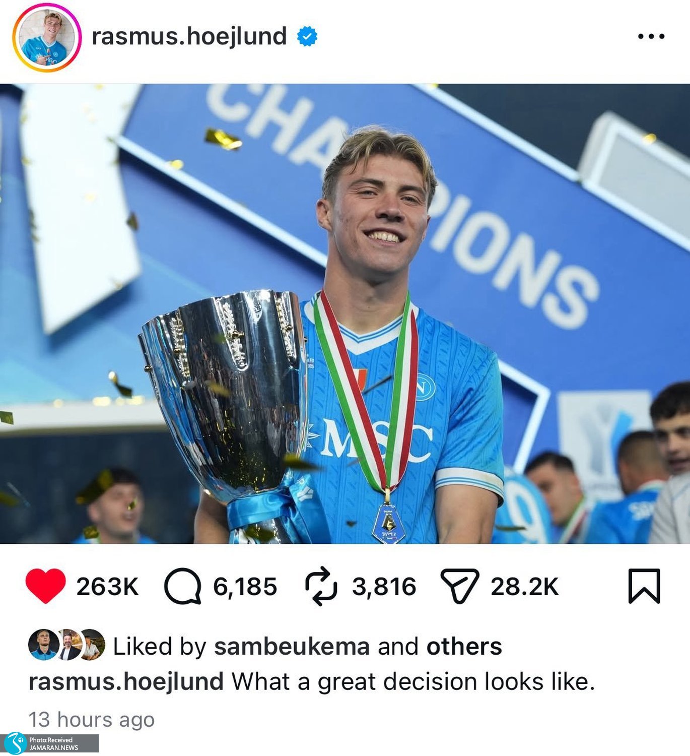Image resolution: width=690 pixels, height=756 pixels.
Task: Open the 'others' likers list
Action: click(x=464, y=646)
